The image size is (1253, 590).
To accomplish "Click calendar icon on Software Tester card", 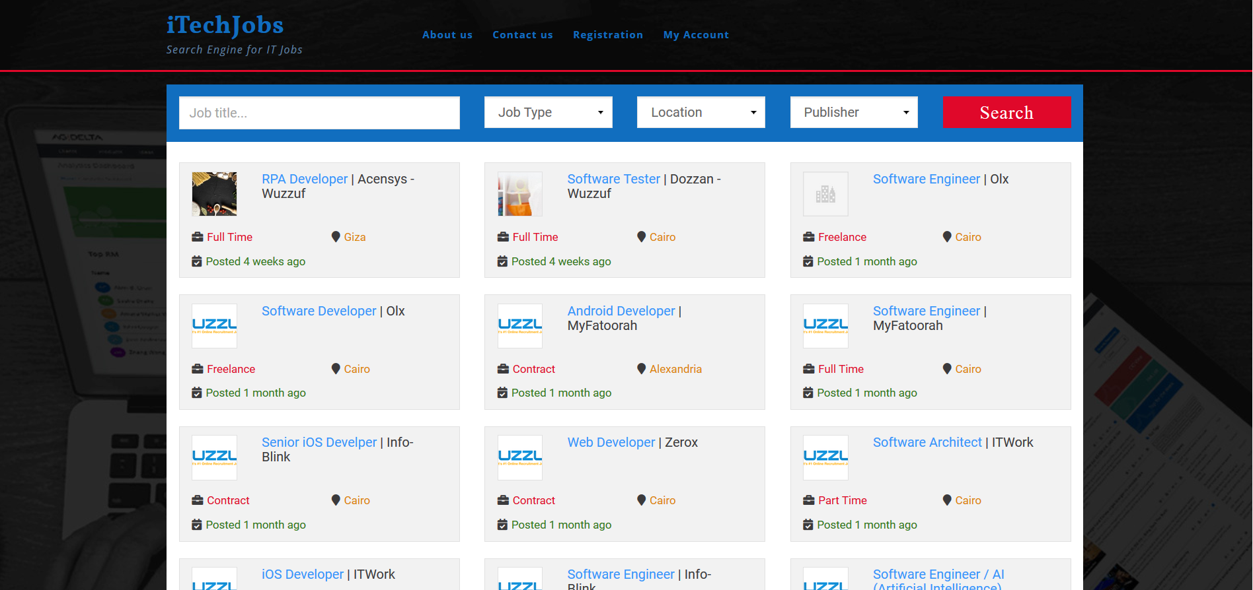I will click(502, 261).
